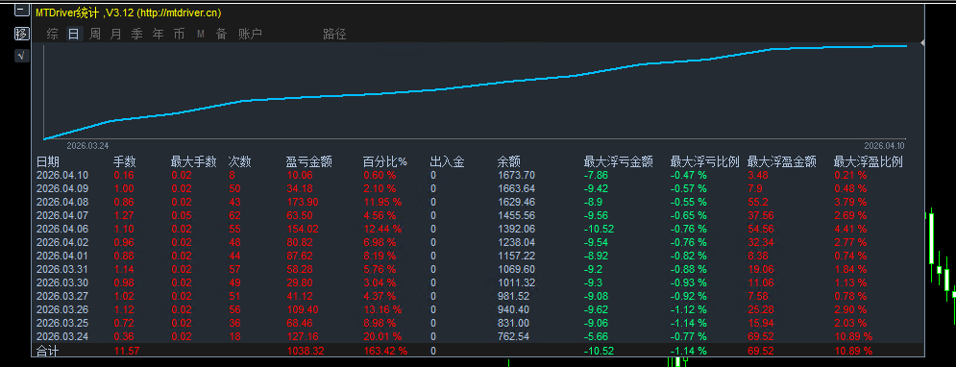Click the 路径 path tab

coord(334,35)
